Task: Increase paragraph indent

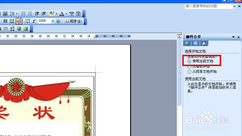Action: 43,14
